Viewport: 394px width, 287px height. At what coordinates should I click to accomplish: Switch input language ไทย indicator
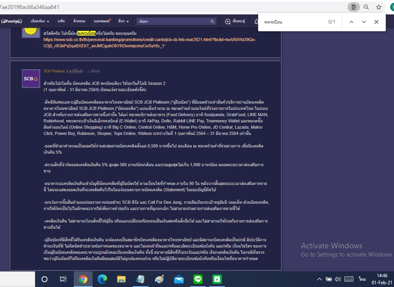tap(362, 279)
